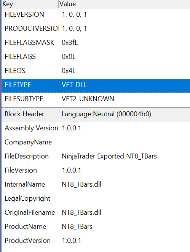Select the PRODUCTVERSION key row
Viewport: 190px width, 252px height.
click(x=96, y=29)
